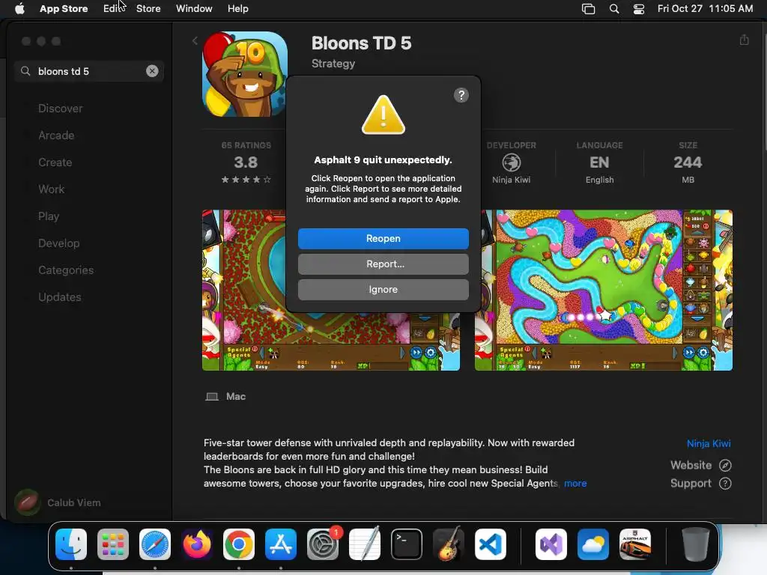Click the share icon at top right
The height and width of the screenshot is (575, 767).
(744, 40)
